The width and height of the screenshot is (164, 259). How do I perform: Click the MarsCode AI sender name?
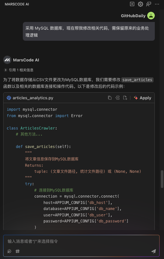pyautogui.click(x=26, y=60)
